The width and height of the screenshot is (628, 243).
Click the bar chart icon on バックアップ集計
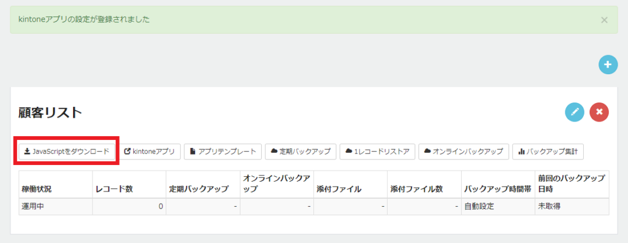tap(521, 152)
